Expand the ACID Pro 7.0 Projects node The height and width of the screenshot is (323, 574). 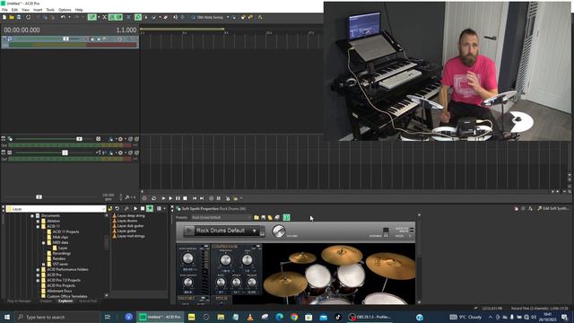coord(38,281)
